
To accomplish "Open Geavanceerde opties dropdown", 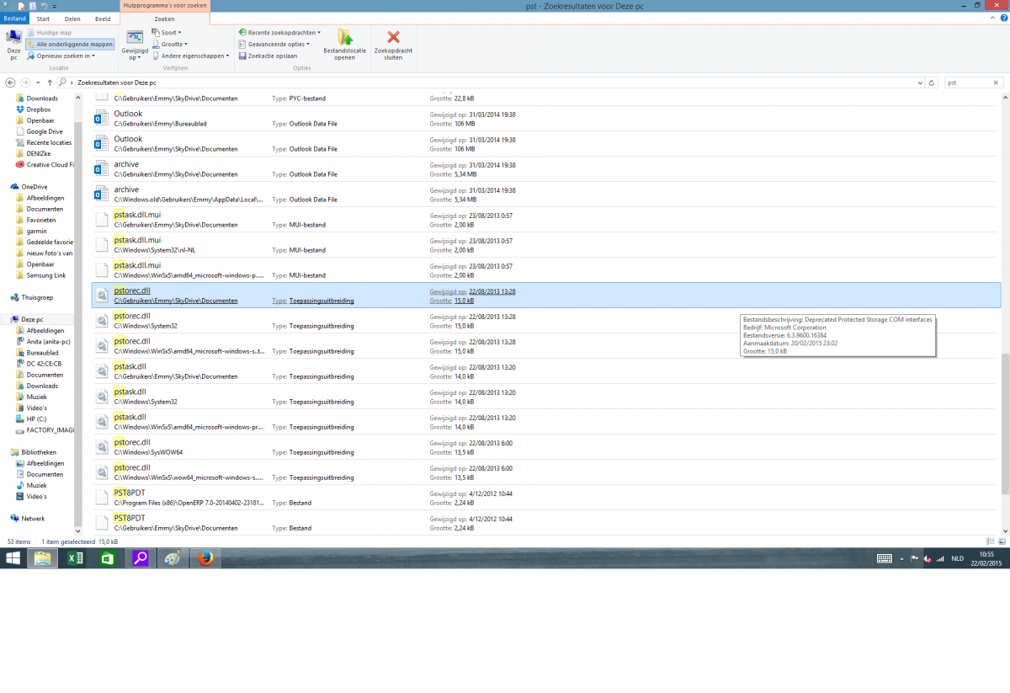I will 274,44.
